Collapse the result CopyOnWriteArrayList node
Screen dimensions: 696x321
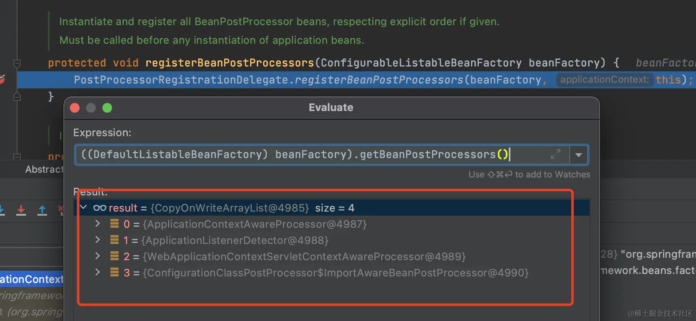(x=84, y=208)
